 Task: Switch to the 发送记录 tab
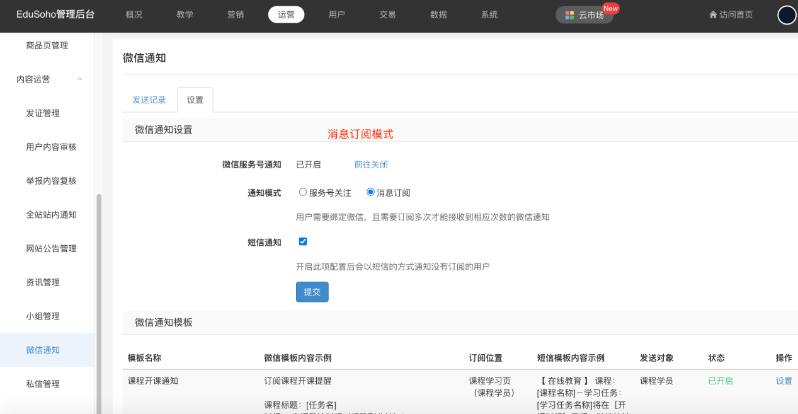coord(149,100)
